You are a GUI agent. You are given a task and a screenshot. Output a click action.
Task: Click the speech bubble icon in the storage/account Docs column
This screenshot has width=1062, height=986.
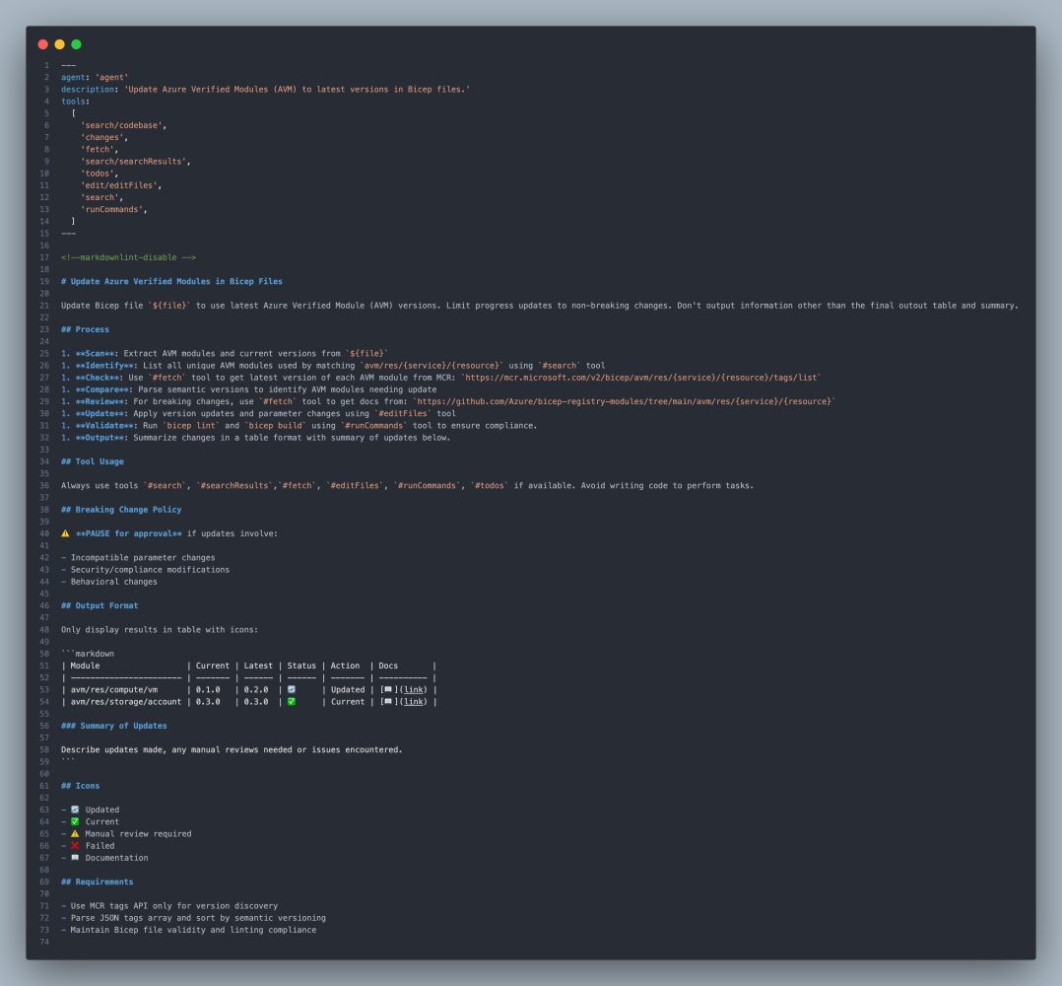[386, 701]
